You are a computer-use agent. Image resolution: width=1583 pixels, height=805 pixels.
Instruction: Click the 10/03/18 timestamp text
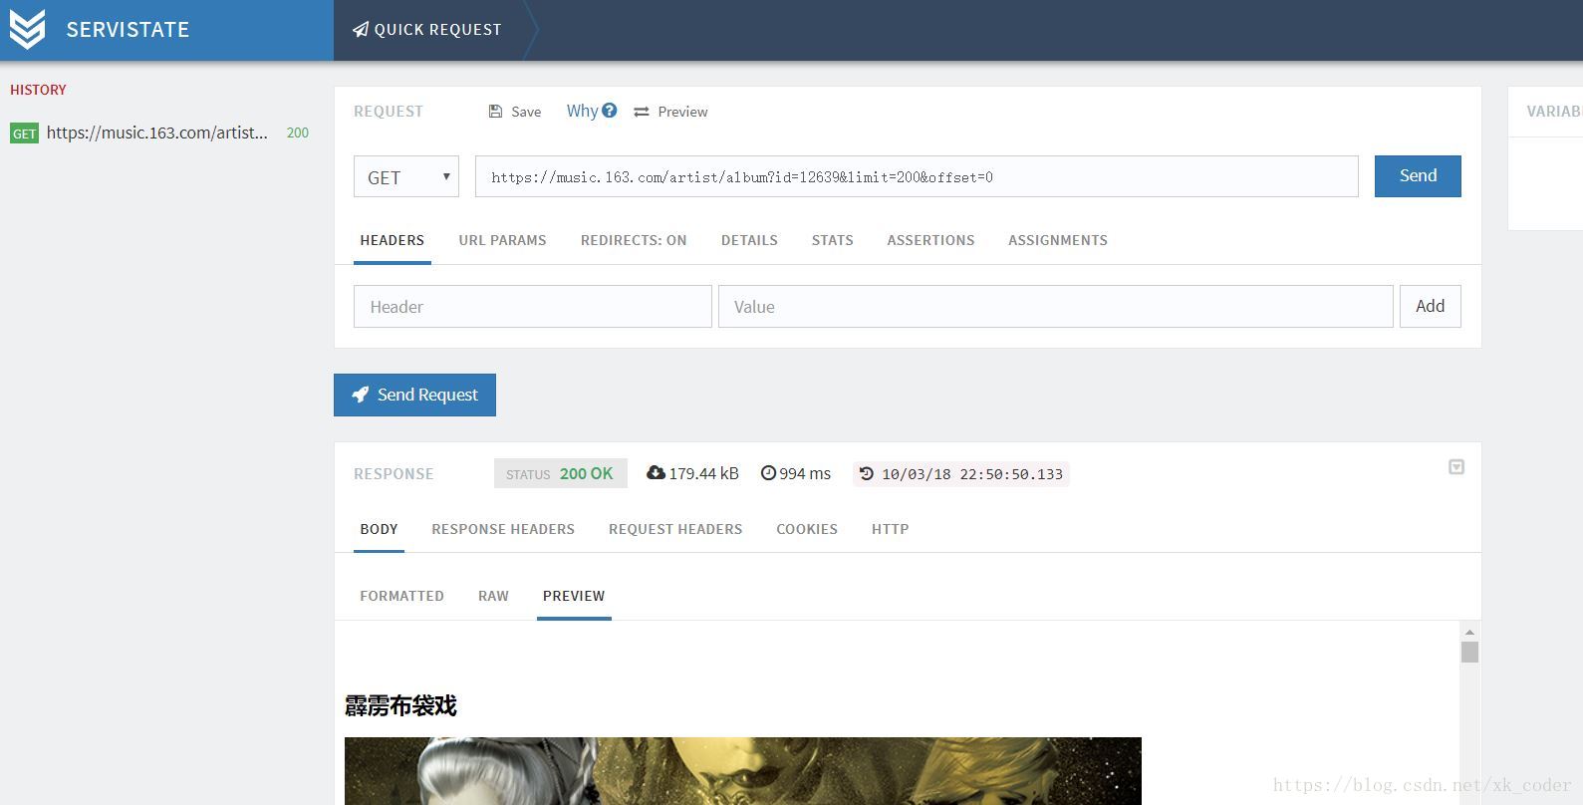pyautogui.click(x=972, y=474)
